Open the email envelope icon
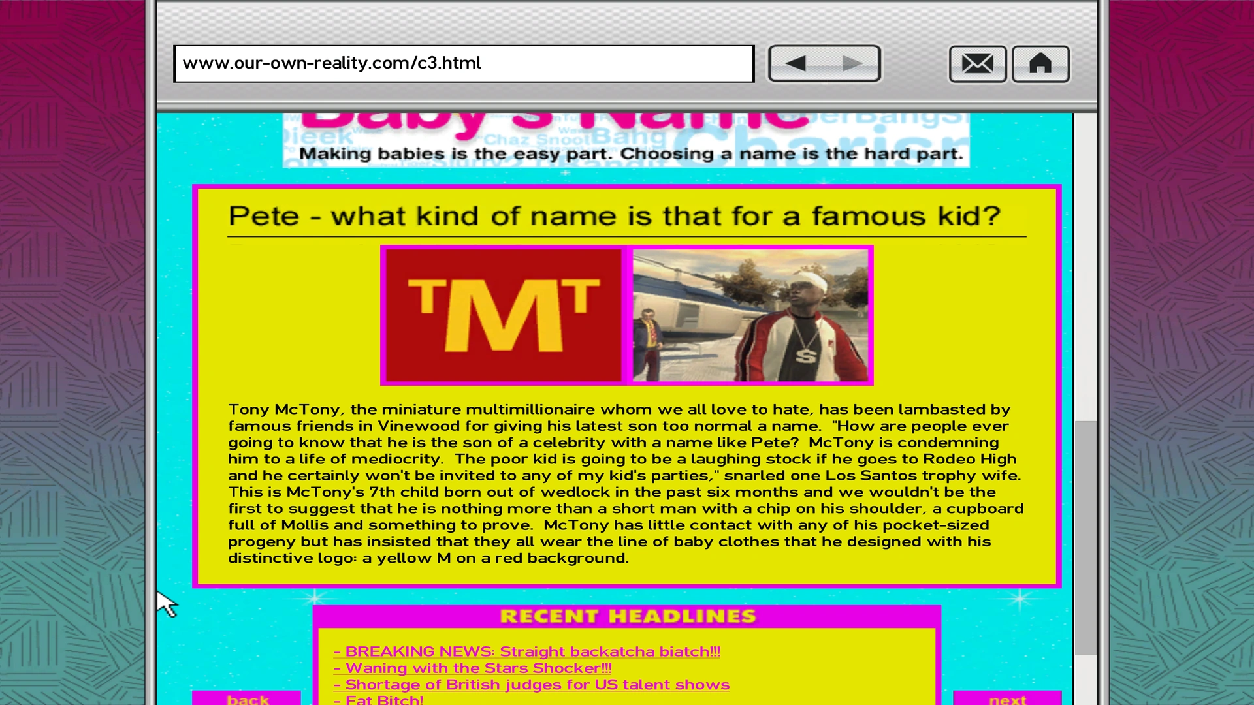The height and width of the screenshot is (705, 1254). [x=977, y=63]
